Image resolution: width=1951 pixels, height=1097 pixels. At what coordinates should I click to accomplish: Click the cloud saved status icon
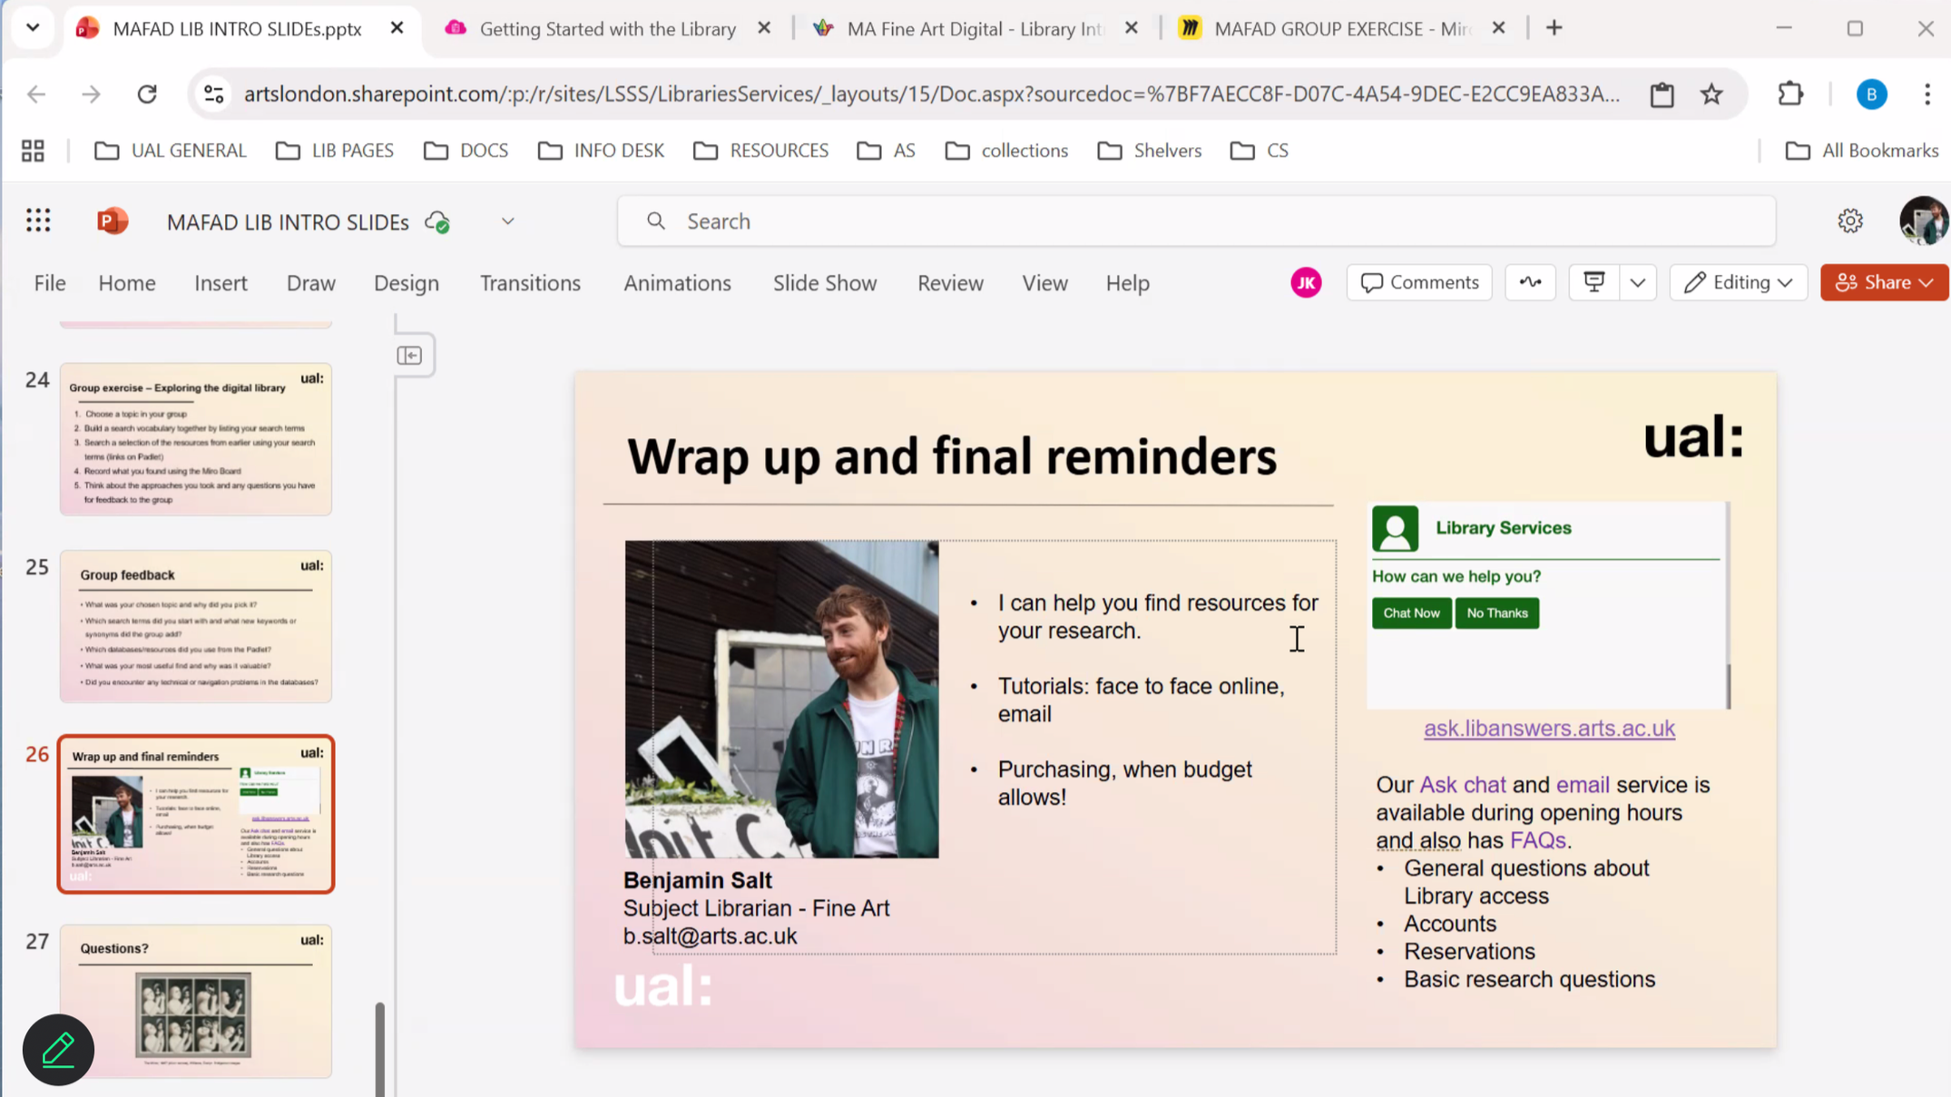pyautogui.click(x=437, y=221)
